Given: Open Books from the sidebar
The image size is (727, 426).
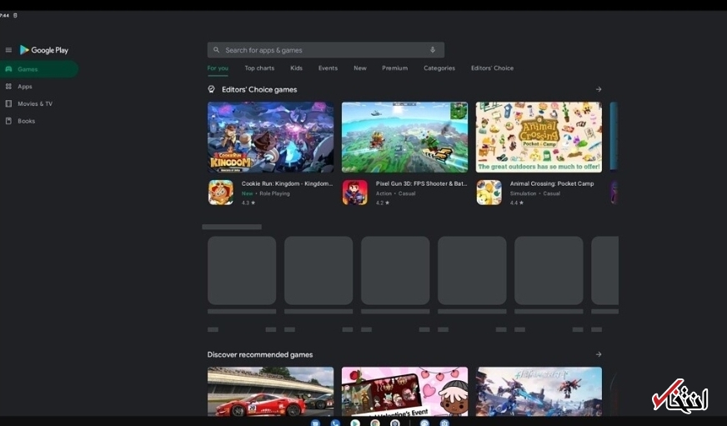Looking at the screenshot, I should pyautogui.click(x=27, y=121).
